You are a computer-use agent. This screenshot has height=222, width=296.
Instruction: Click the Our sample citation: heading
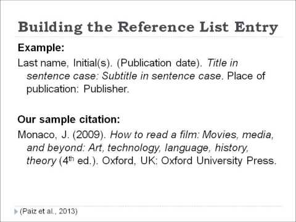click(x=68, y=120)
